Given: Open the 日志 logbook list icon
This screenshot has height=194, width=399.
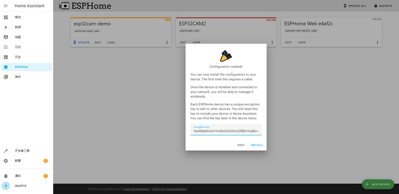Looking at the screenshot, I should click(x=6, y=47).
